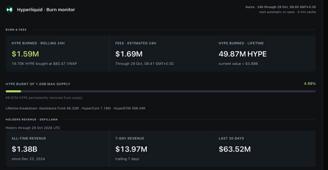The width and height of the screenshot is (328, 170).
Task: Click the $13.97M seven-day revenue value
Action: click(x=131, y=149)
